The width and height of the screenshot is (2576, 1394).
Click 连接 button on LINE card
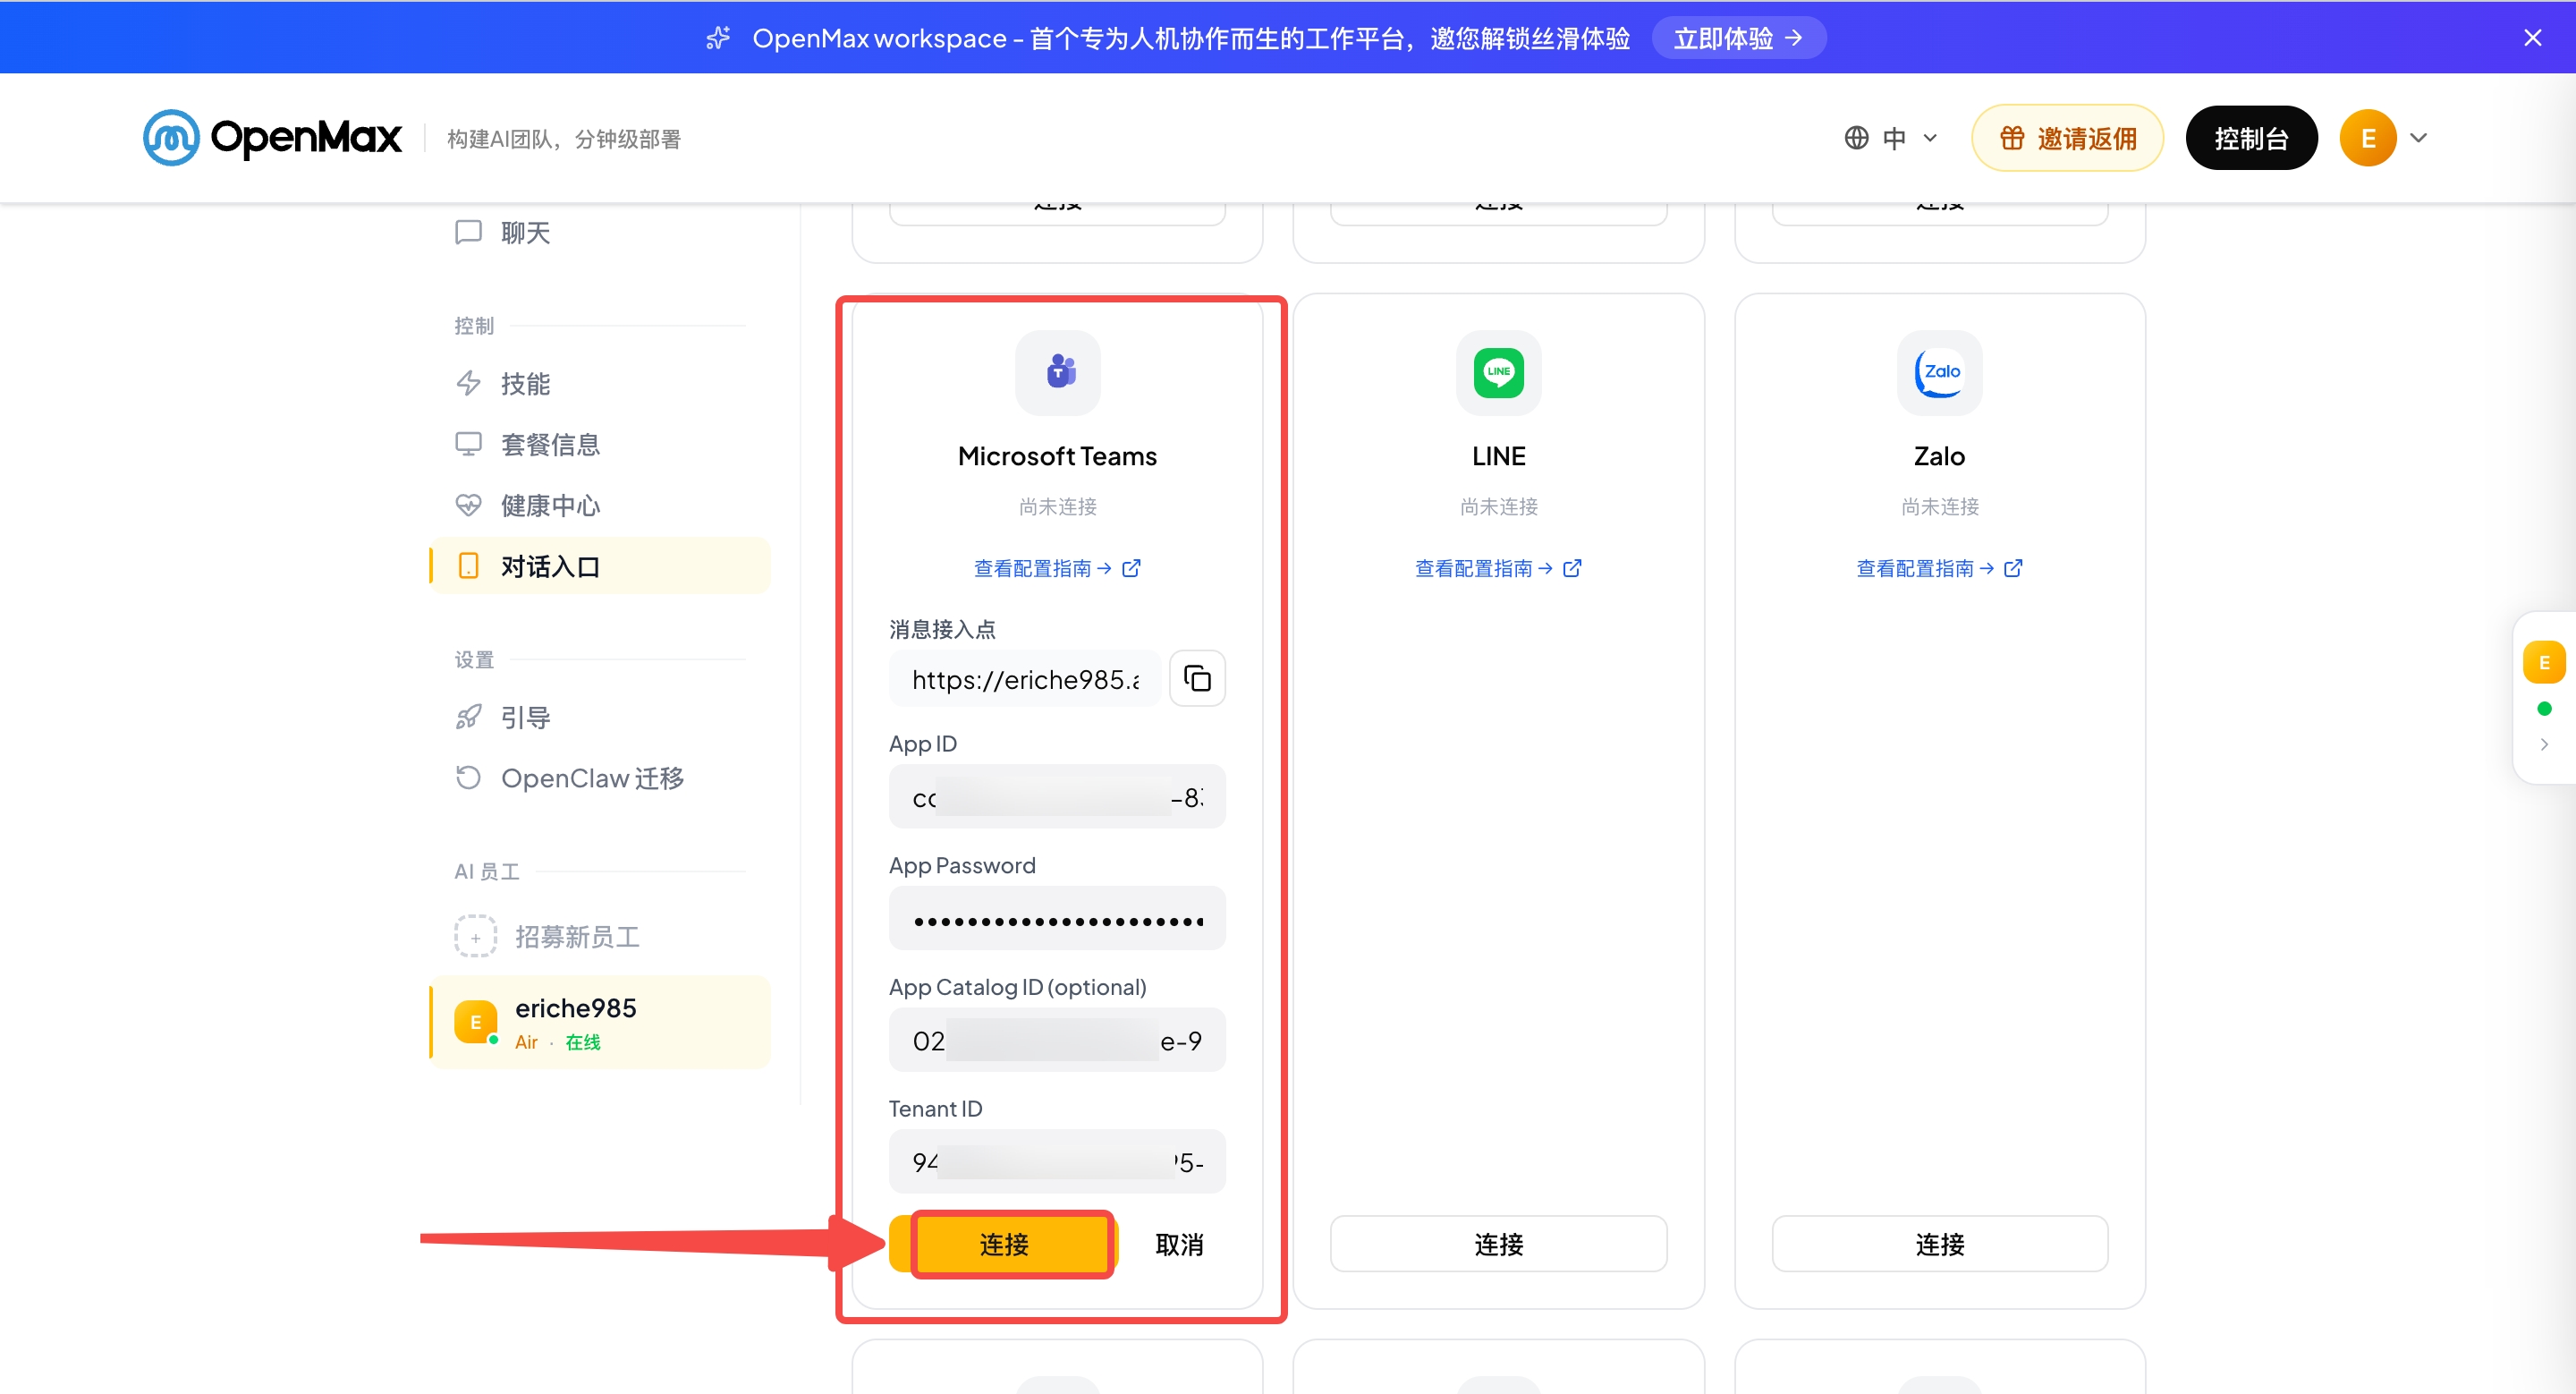tap(1498, 1244)
